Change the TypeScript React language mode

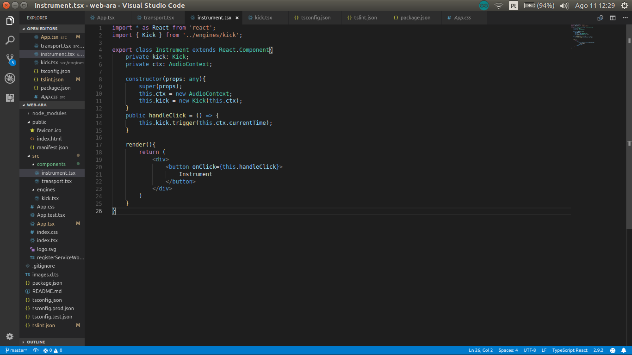(570, 350)
